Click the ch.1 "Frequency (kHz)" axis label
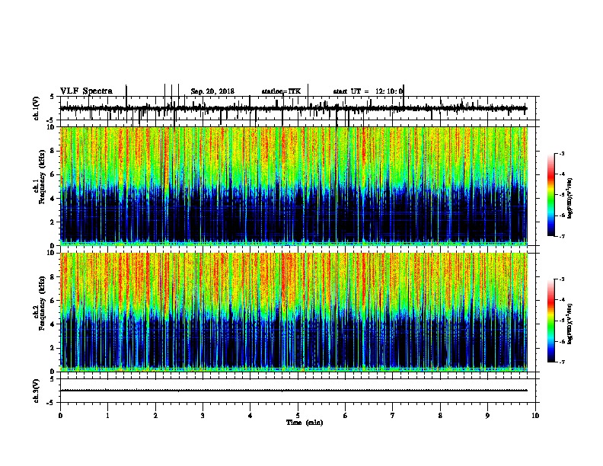 coord(42,177)
